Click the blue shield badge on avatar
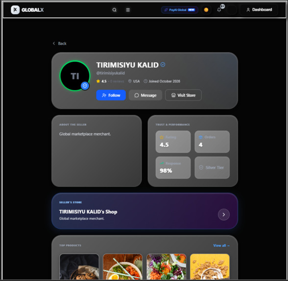This screenshot has width=288, height=281. [85, 86]
